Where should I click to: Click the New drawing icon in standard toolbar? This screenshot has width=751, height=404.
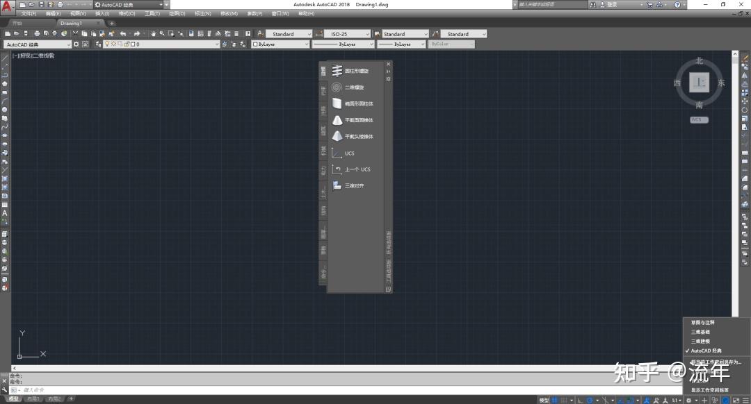[8, 33]
